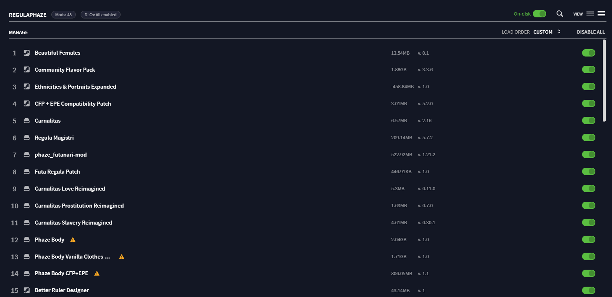This screenshot has height=297, width=612.
Task: Click drive icon beside phaze_futanari-mod
Action: [x=27, y=154]
